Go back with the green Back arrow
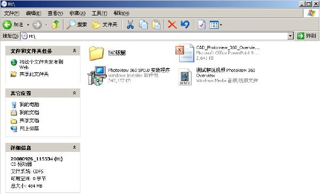The width and height of the screenshot is (320, 194). coord(7,25)
